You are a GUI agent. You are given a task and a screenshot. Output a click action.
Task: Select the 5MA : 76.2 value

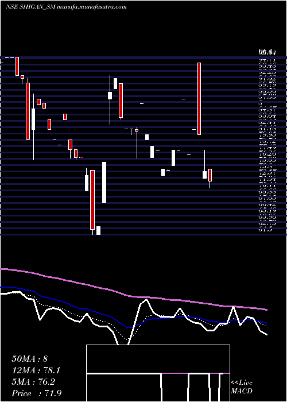click(x=33, y=382)
